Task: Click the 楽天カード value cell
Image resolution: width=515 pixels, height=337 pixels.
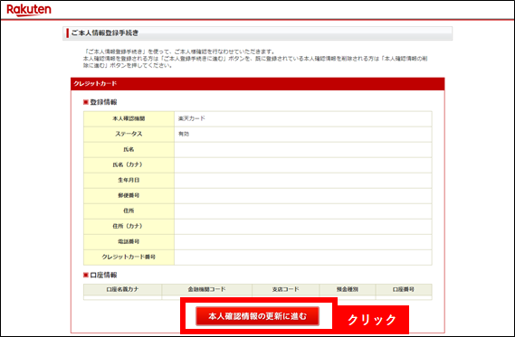Action: click(x=303, y=118)
